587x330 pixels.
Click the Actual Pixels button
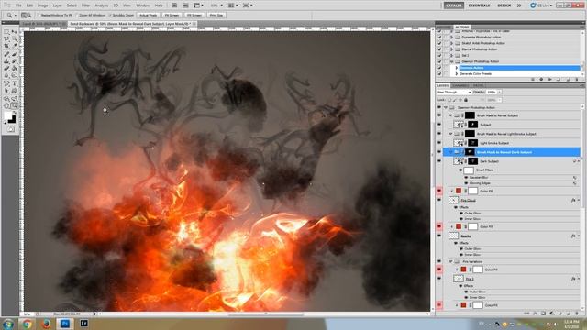[149, 15]
